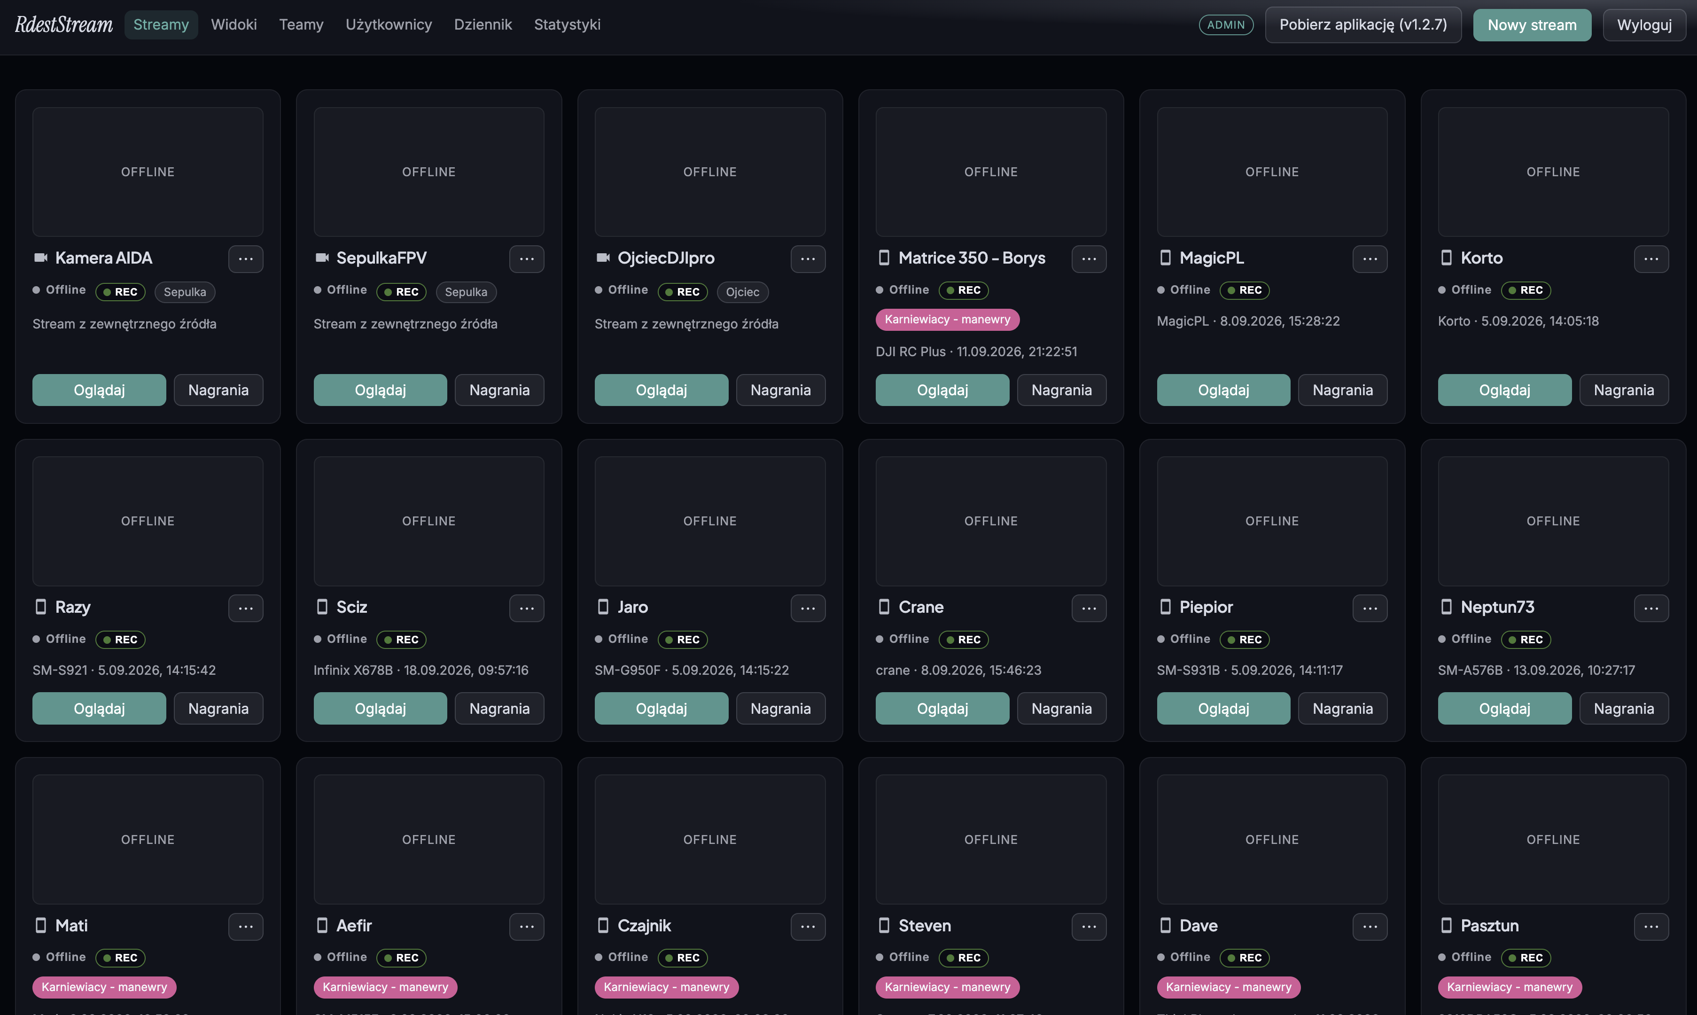Screen dimensions: 1697x1015
Task: Expand the options menu on the Crane card
Action: [1089, 608]
